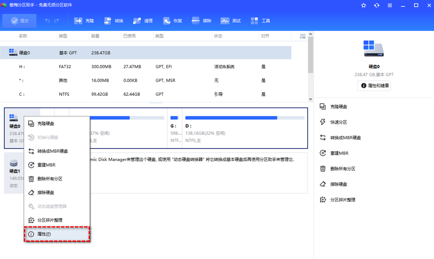Click the redo arrow icon

pos(56,21)
